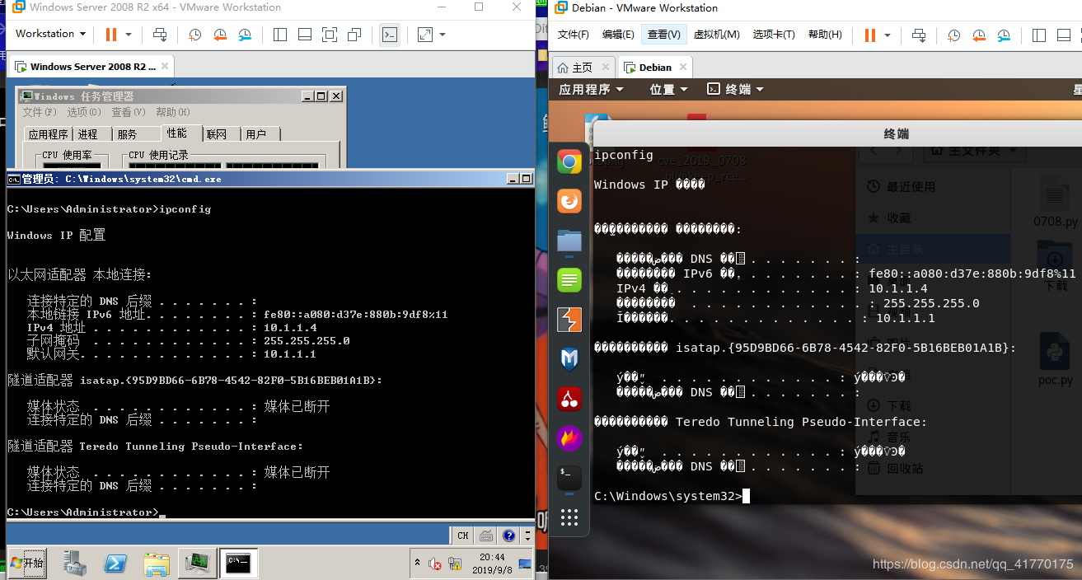Image resolution: width=1082 pixels, height=580 pixels.
Task: Click network warning tray icon
Action: (x=456, y=564)
